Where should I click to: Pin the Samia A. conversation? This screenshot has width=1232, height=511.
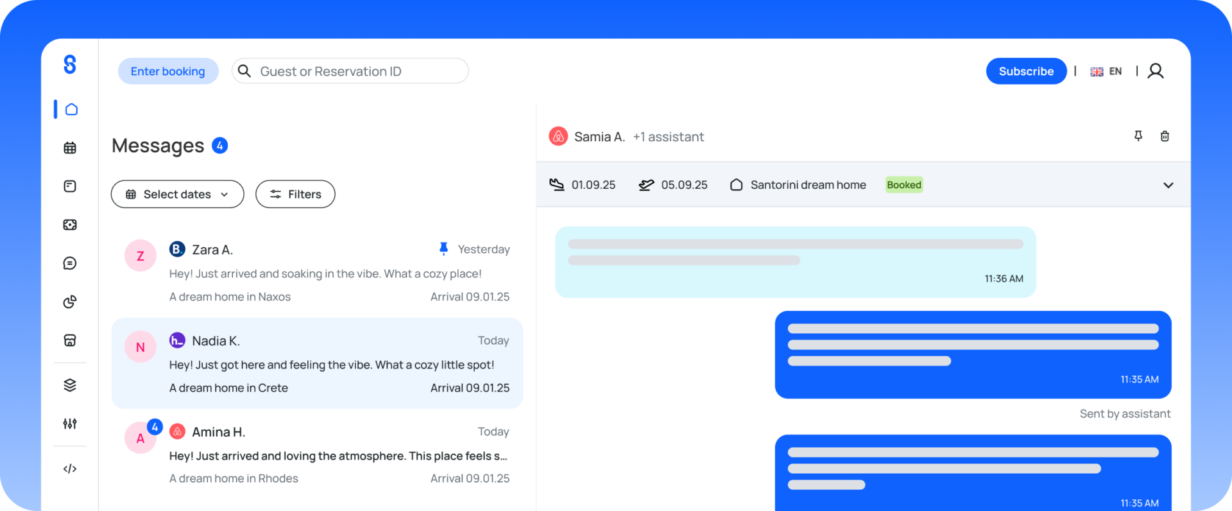click(x=1138, y=136)
